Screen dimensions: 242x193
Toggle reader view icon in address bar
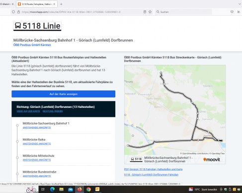click(145, 12)
